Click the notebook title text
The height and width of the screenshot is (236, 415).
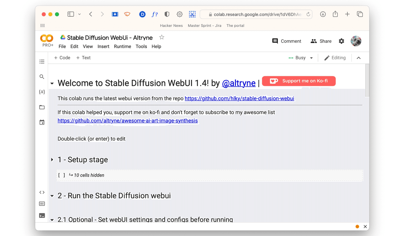tap(110, 38)
